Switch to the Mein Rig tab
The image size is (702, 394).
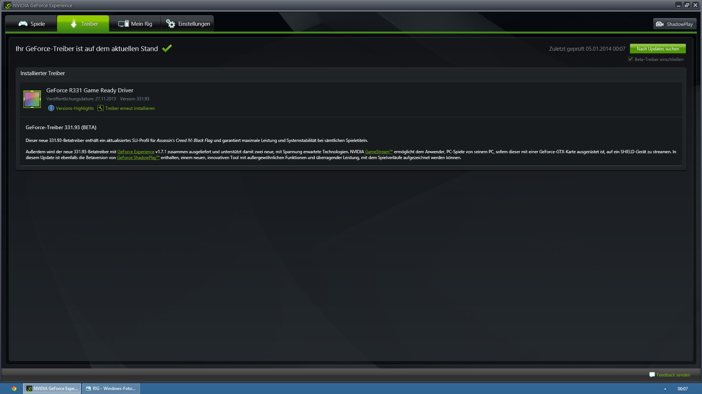[135, 24]
